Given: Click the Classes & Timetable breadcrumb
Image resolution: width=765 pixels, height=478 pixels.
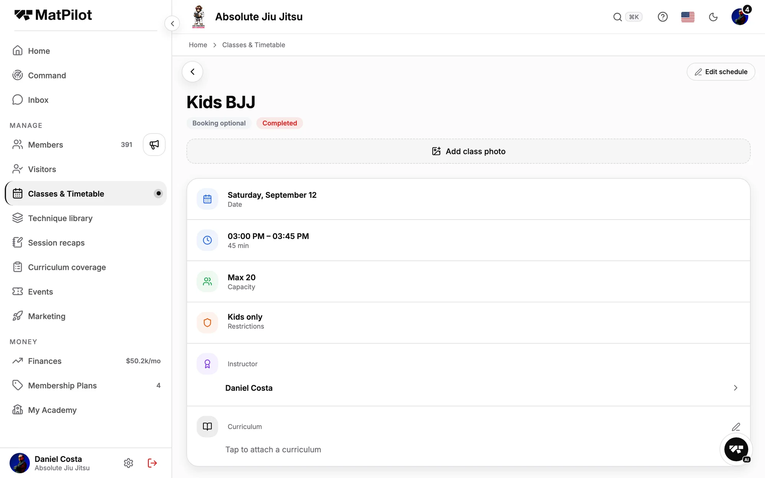Looking at the screenshot, I should [254, 45].
